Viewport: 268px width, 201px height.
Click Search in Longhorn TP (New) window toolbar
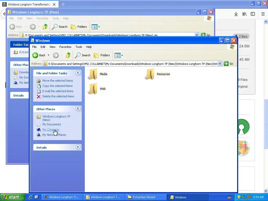click(x=60, y=27)
